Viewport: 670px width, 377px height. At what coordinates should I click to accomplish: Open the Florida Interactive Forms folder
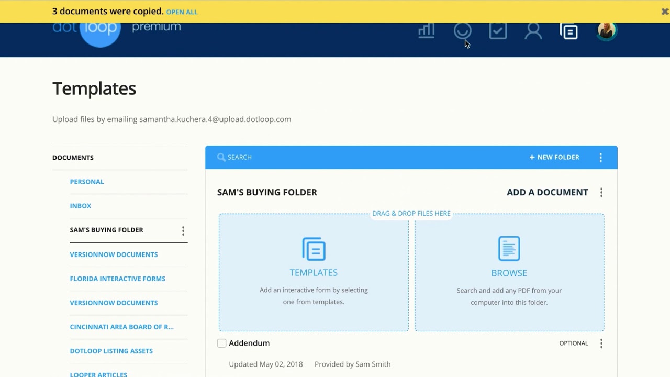[118, 279]
